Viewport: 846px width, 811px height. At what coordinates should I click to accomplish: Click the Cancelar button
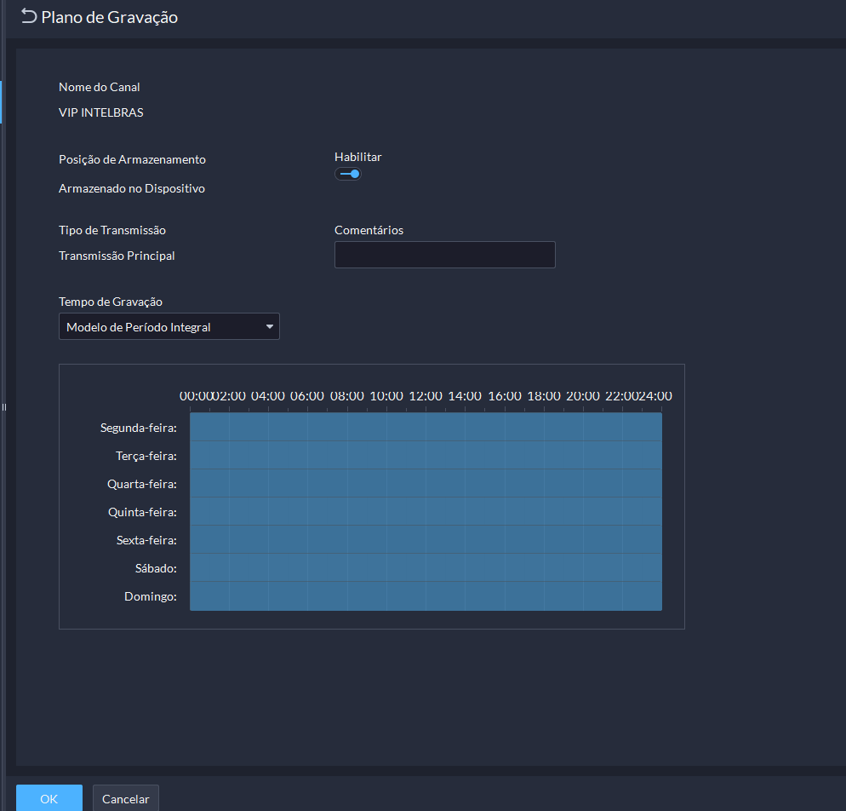tap(126, 798)
